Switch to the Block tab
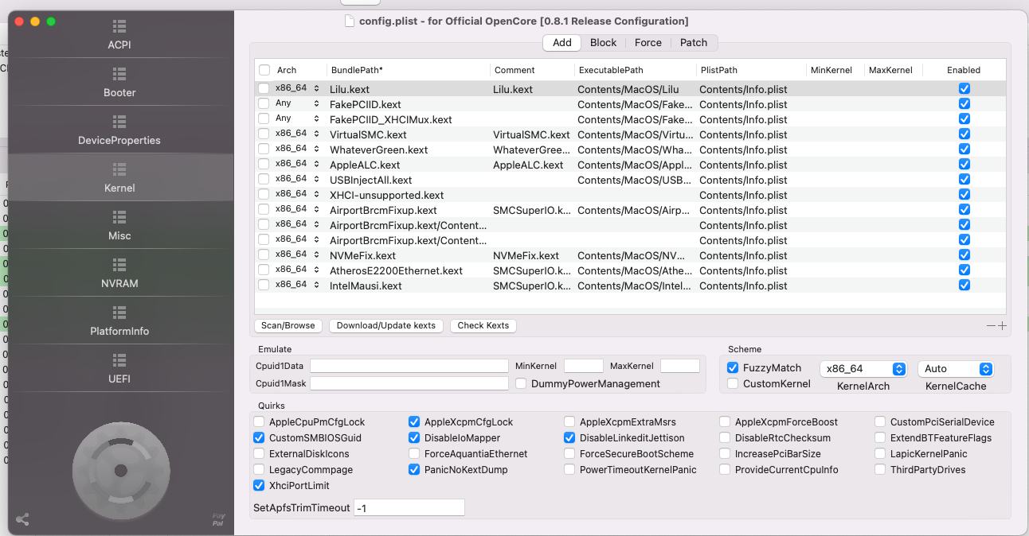The image size is (1029, 536). [x=603, y=43]
